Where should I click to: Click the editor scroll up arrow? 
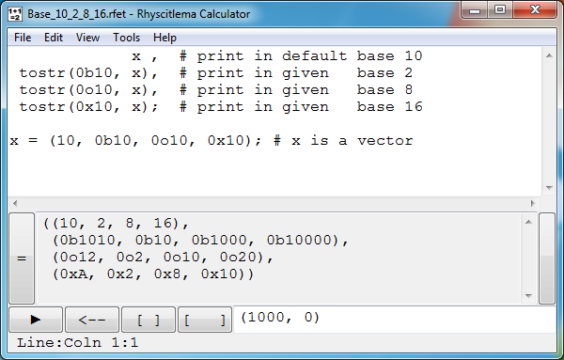[x=549, y=55]
